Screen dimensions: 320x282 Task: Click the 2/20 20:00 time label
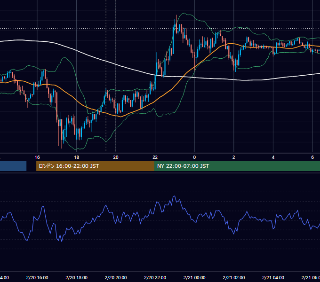[116, 277]
